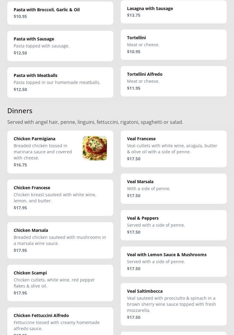Open the Chicken Scampi item
The image size is (234, 335).
click(60, 283)
